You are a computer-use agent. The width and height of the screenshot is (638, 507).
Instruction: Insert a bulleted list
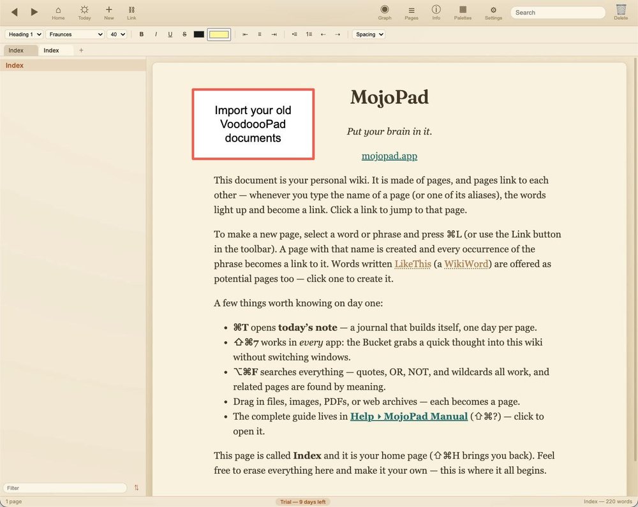(295, 34)
